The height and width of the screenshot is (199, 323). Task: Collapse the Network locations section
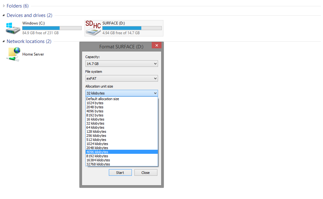pos(3,41)
